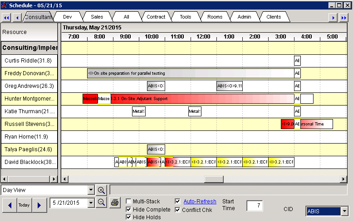Jump to last tab with double-right arrow
The image size is (353, 221).
344,17
